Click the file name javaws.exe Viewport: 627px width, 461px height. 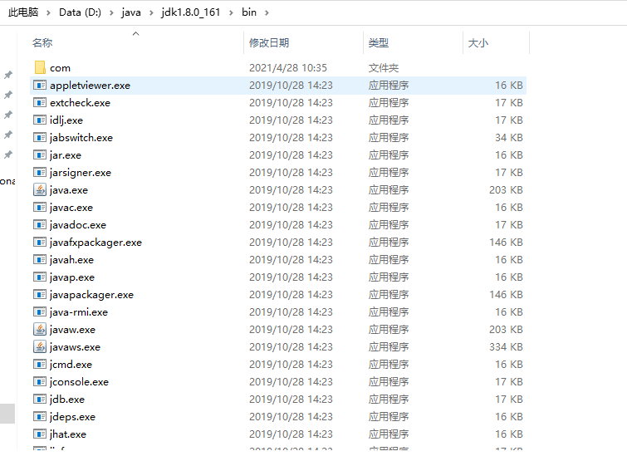[75, 347]
